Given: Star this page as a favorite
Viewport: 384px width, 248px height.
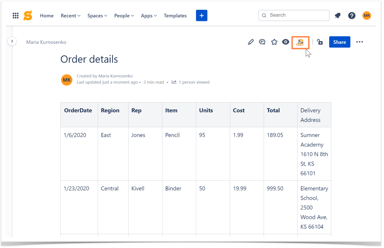Looking at the screenshot, I should [x=274, y=42].
